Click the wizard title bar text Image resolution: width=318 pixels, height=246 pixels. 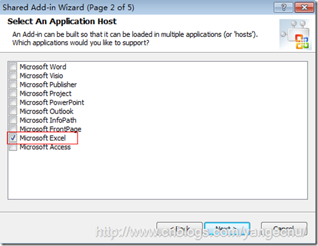point(68,7)
